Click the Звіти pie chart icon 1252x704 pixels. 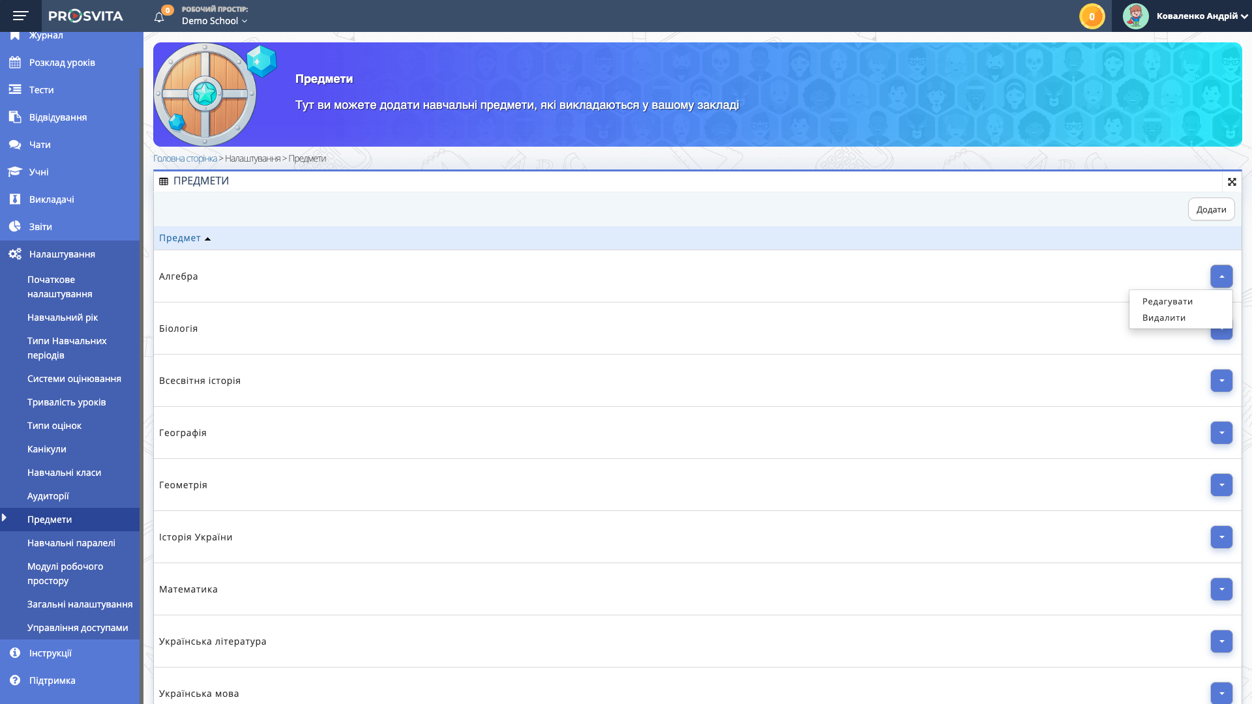(15, 227)
